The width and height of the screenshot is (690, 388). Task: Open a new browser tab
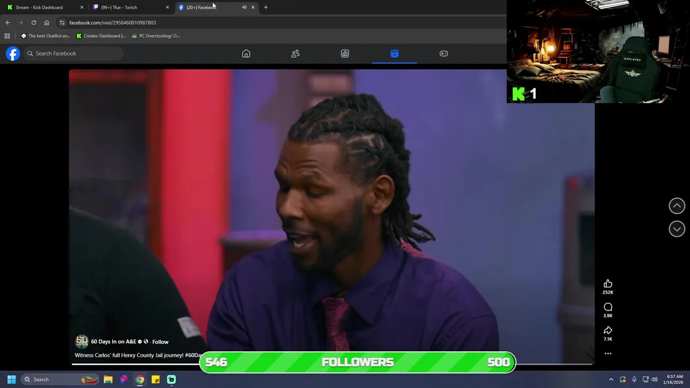[x=266, y=8]
